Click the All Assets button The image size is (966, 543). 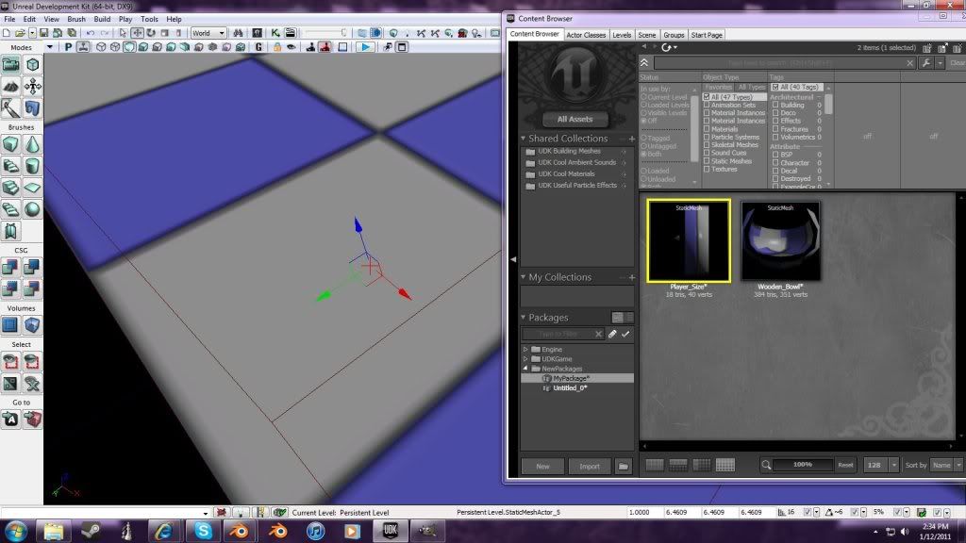pyautogui.click(x=575, y=120)
